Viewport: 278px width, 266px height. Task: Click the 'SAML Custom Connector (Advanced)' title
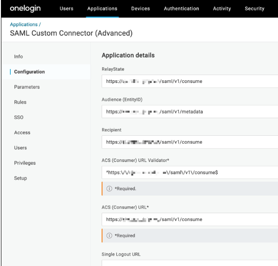point(71,33)
